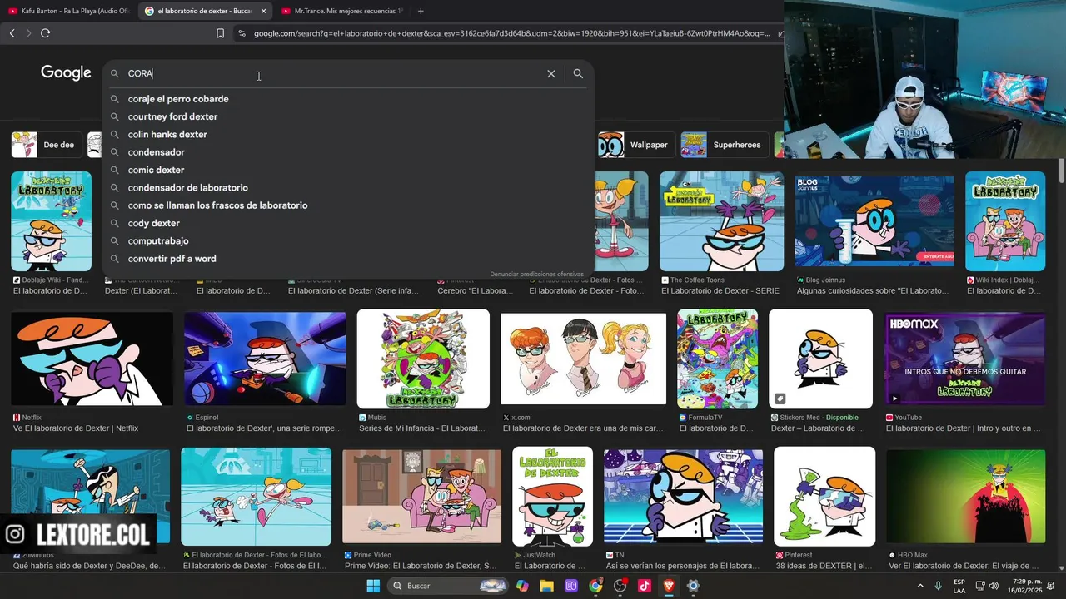Screen dimensions: 1066x599
Task: Filter images by 'Wallpaper' chip
Action: point(635,145)
